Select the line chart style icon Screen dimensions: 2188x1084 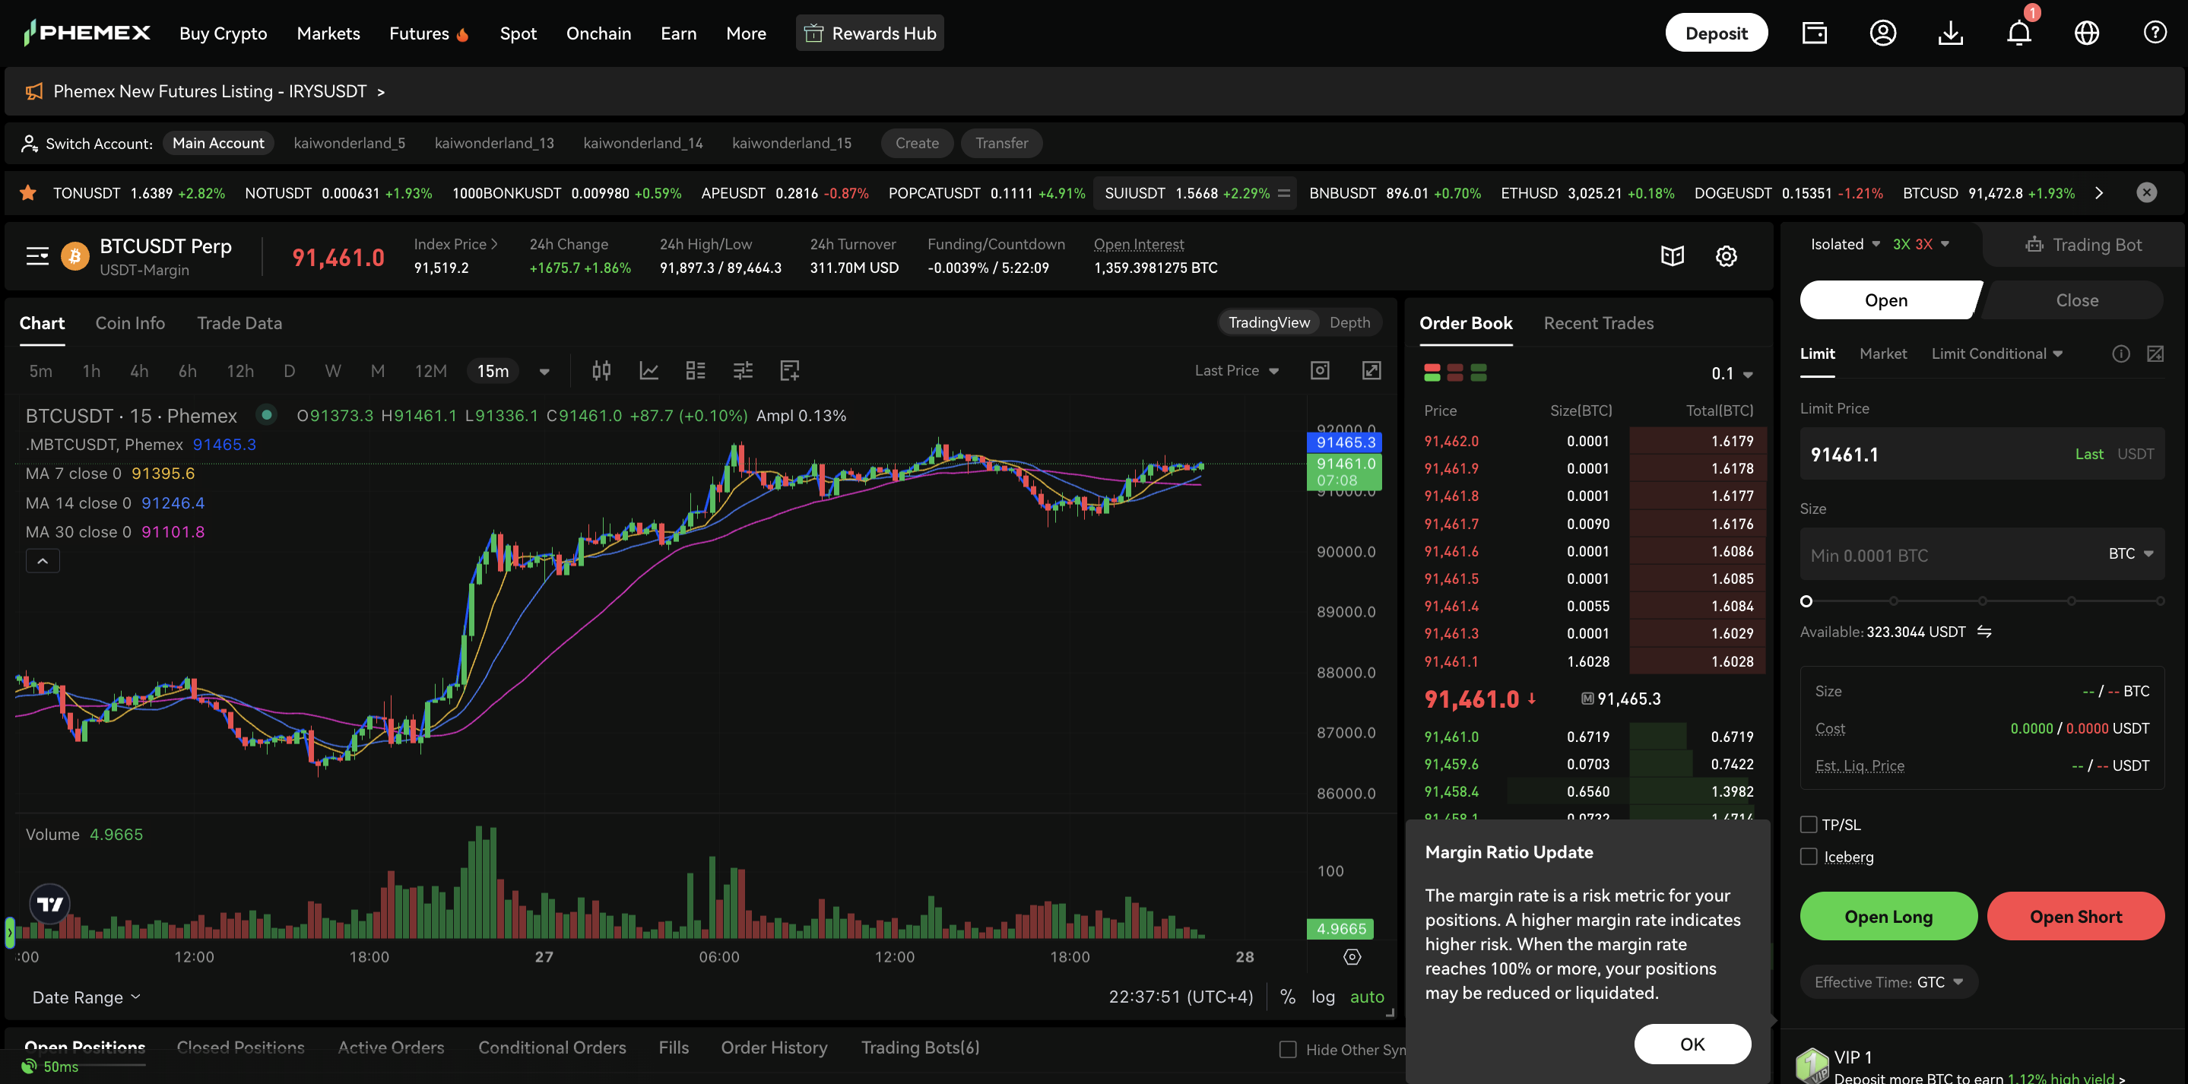(x=649, y=370)
